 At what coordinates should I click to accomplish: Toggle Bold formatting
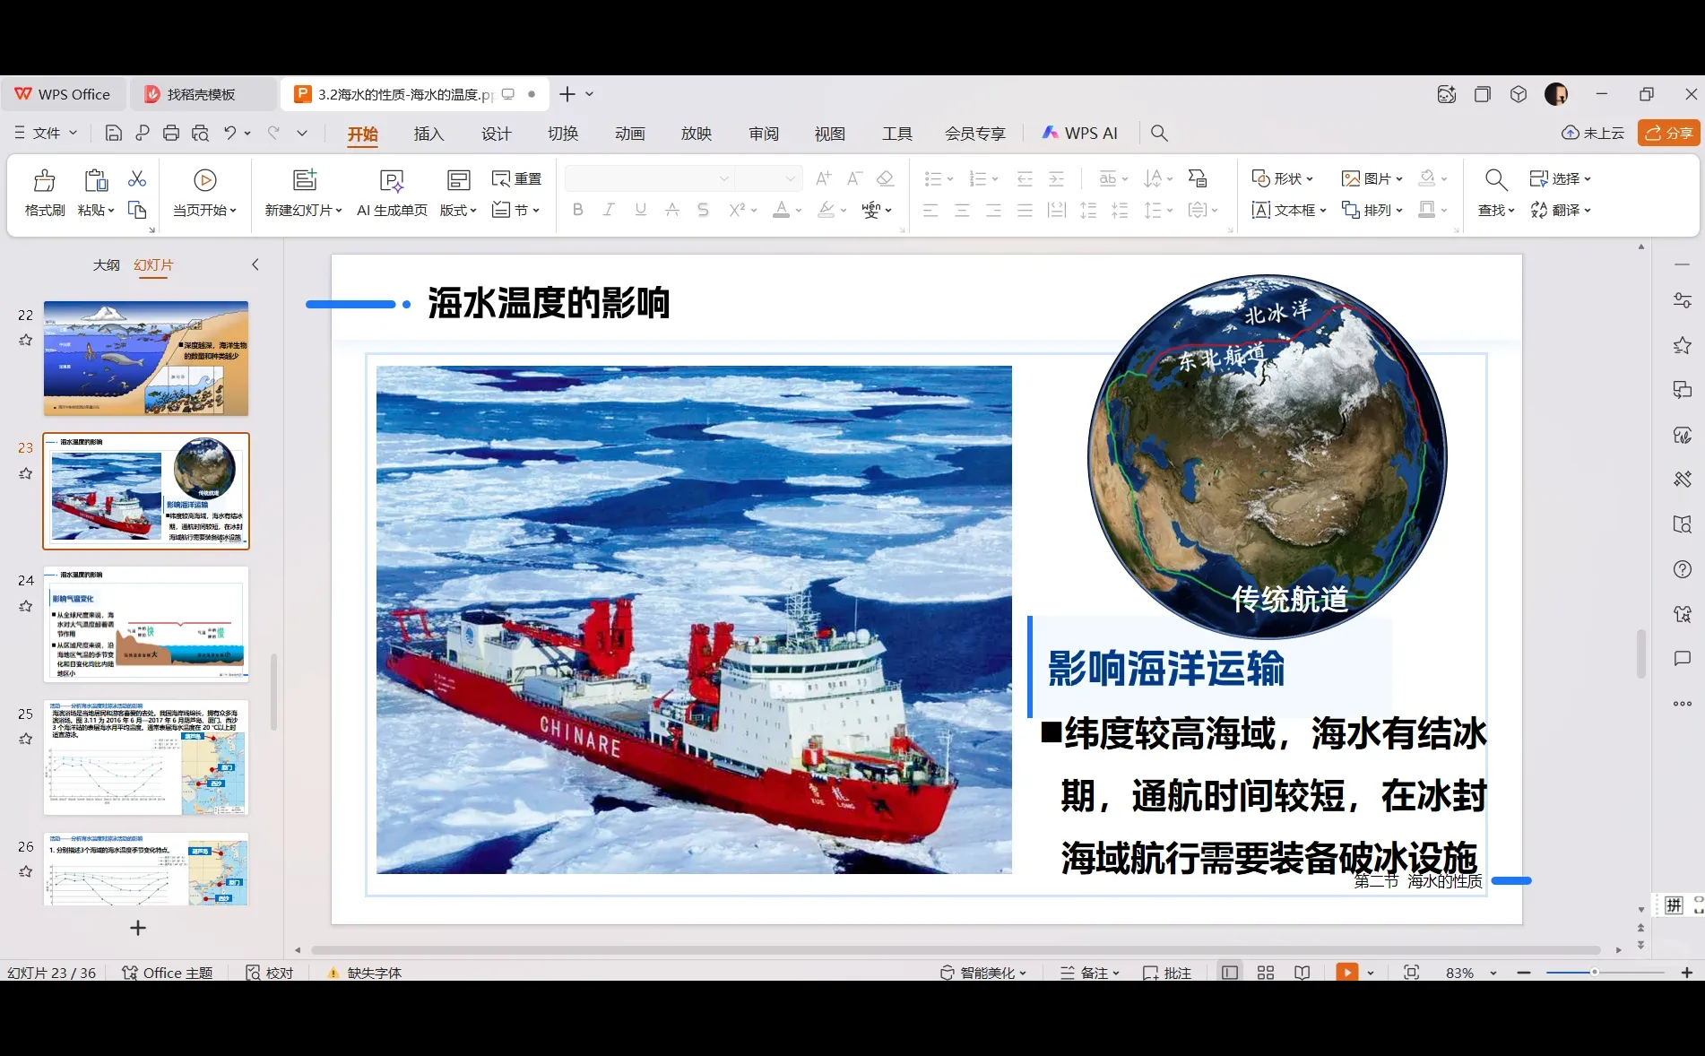[x=577, y=210]
